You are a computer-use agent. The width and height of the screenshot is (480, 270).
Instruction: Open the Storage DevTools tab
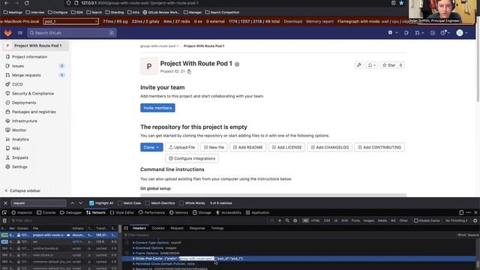pos(202,212)
